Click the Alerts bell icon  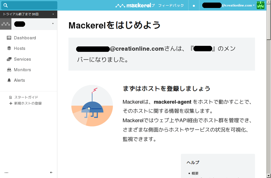tap(9, 80)
